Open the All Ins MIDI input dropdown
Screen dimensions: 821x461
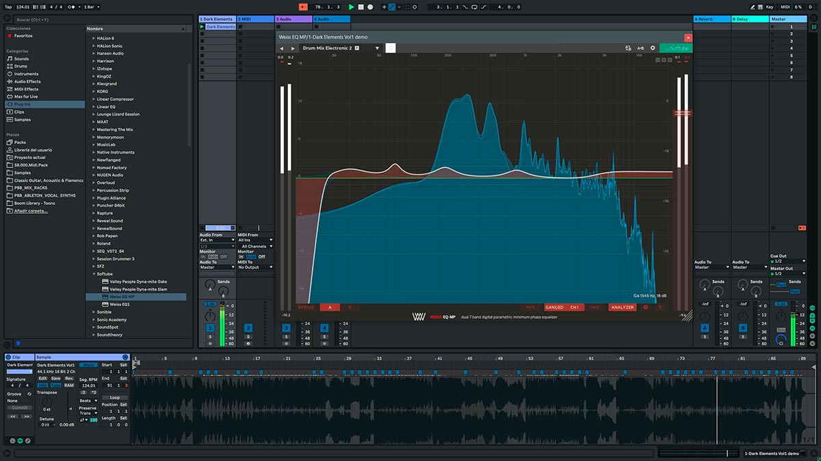point(255,240)
